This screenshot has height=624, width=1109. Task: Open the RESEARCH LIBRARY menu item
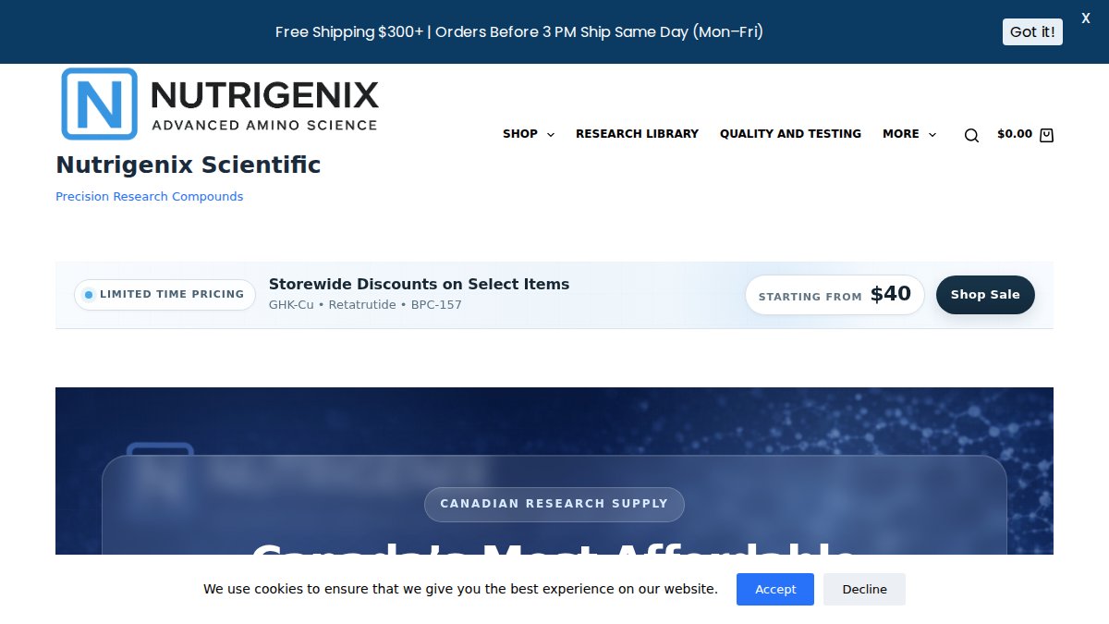(x=637, y=134)
